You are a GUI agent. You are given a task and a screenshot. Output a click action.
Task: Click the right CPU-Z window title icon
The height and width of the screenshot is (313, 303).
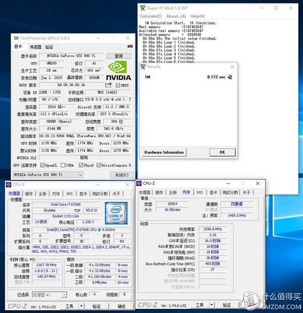[x=139, y=183]
